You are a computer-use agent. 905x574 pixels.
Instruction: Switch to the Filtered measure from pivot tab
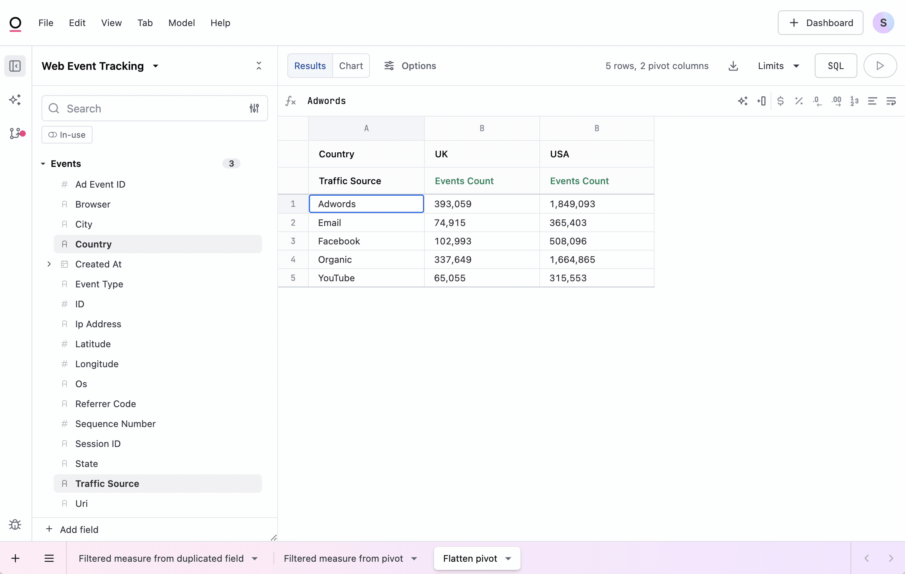(x=343, y=558)
